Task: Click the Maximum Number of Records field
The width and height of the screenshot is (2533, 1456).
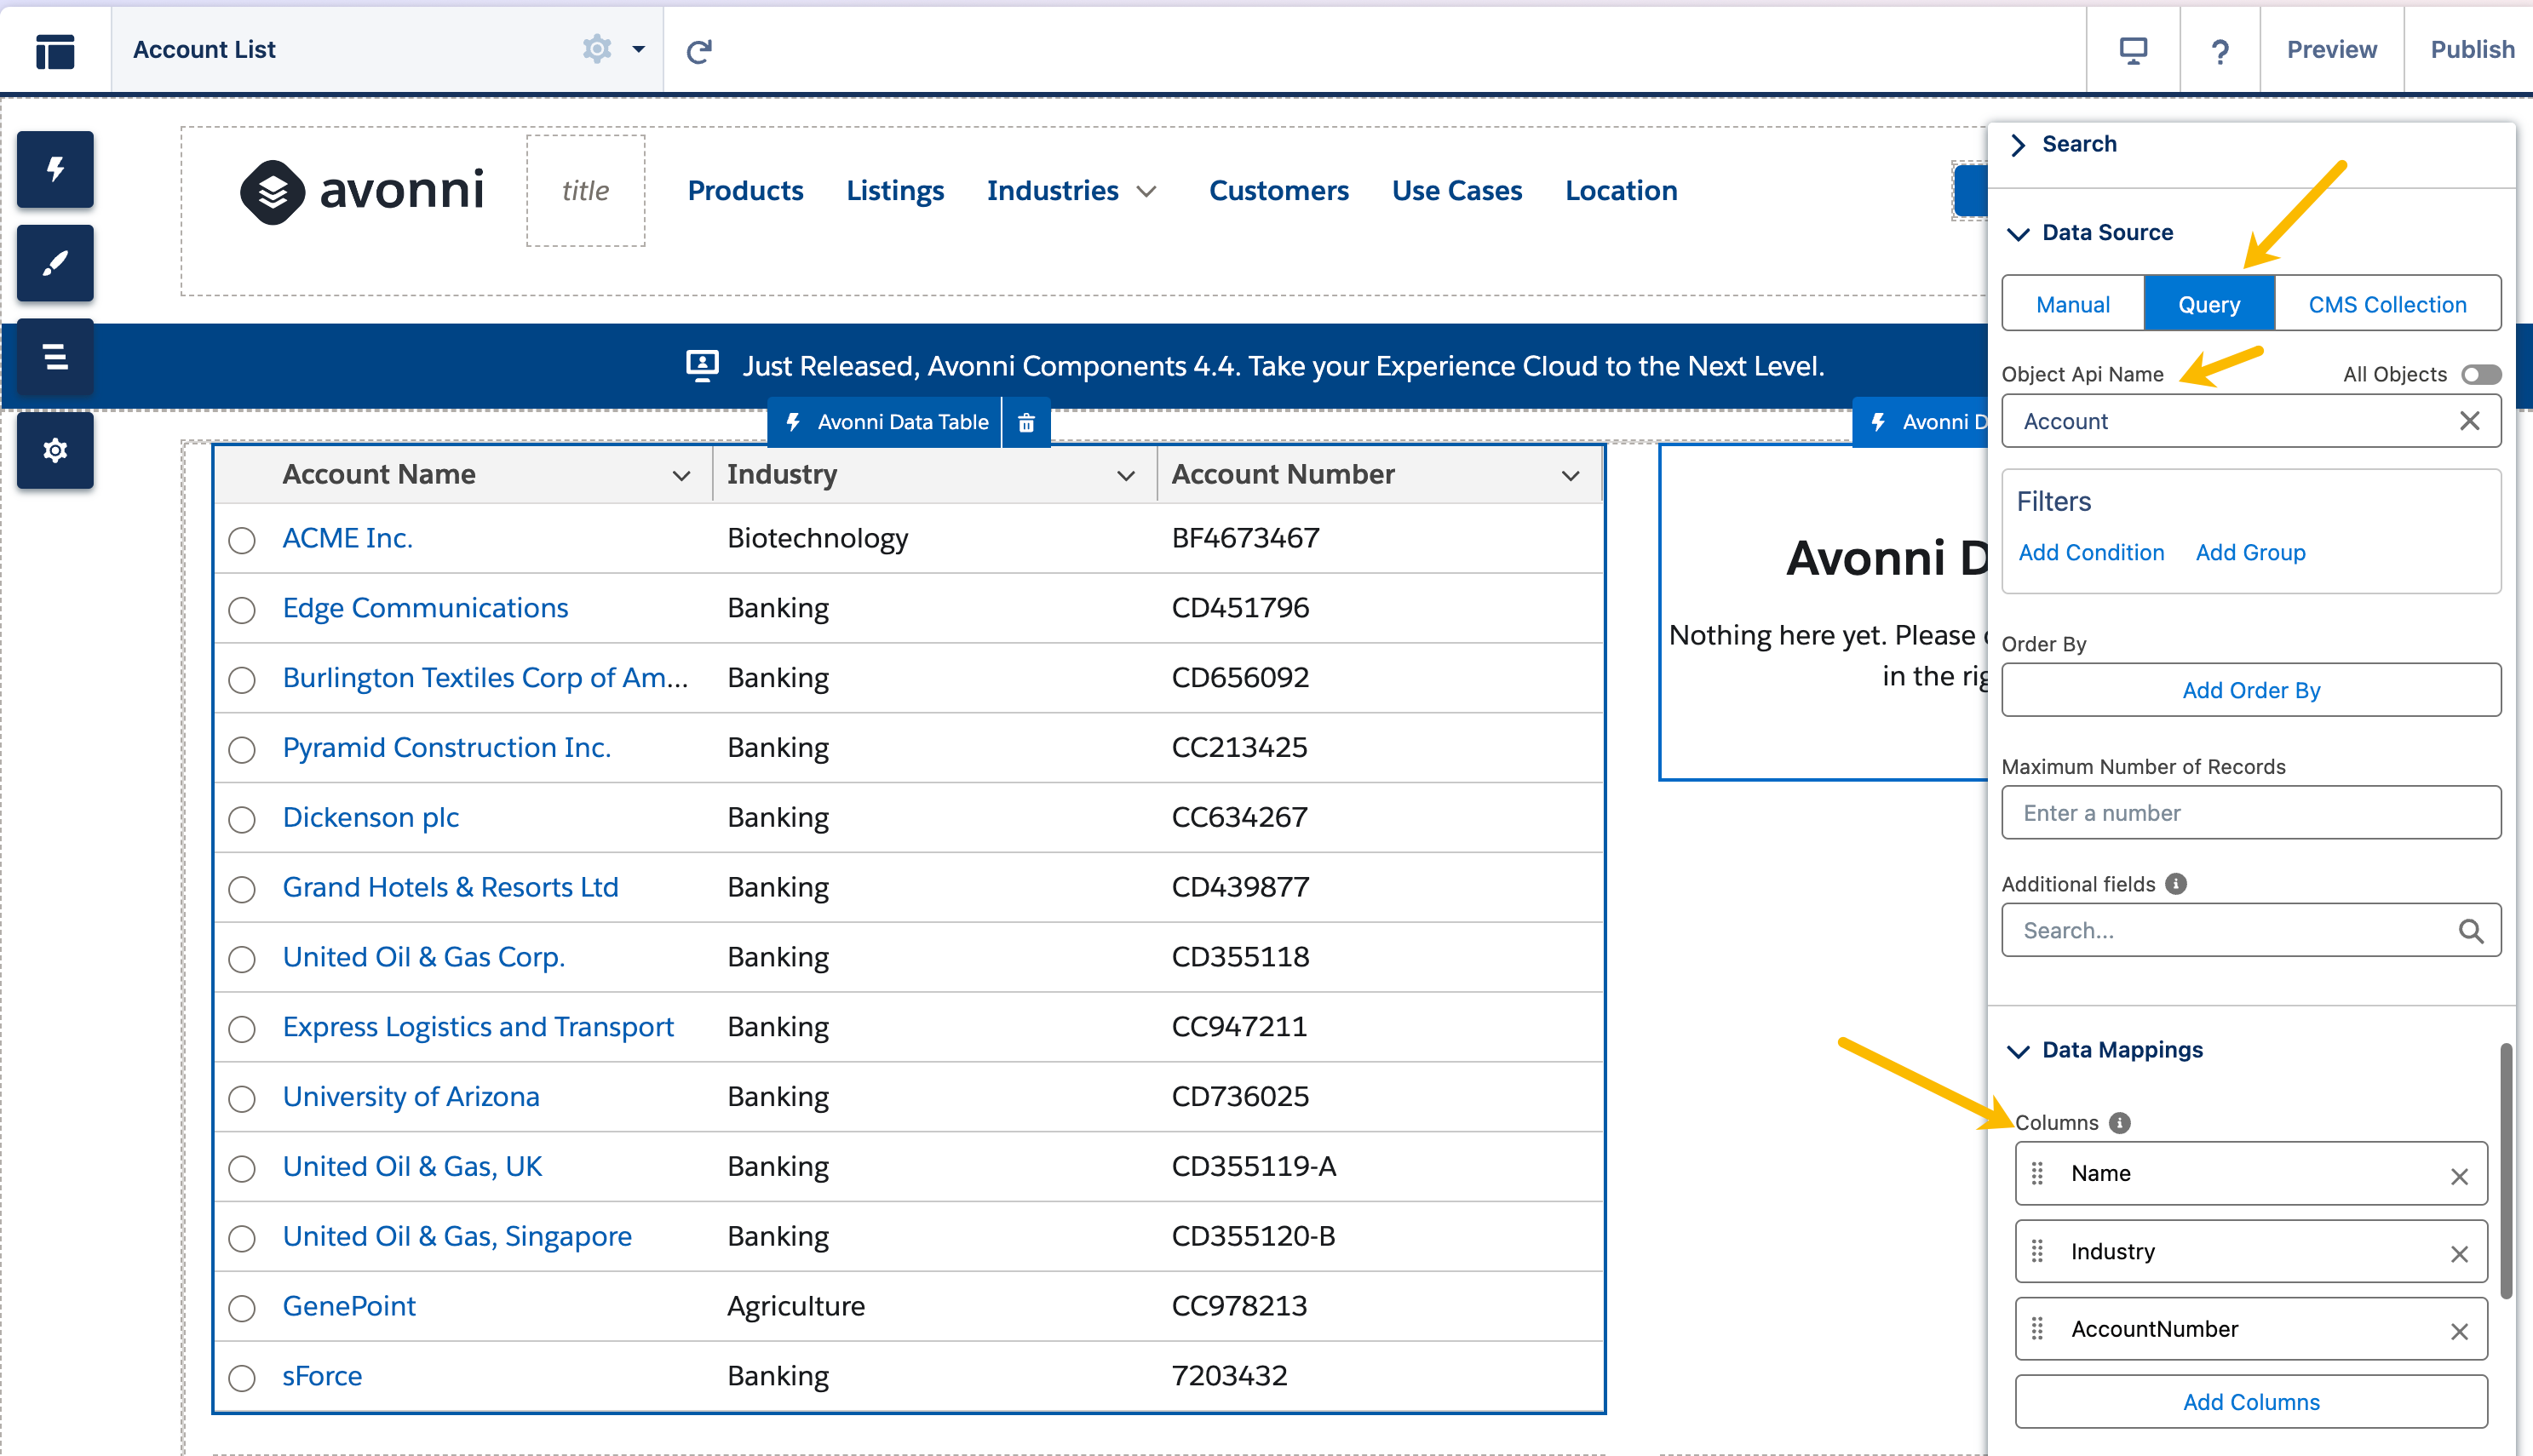Action: click(x=2250, y=813)
